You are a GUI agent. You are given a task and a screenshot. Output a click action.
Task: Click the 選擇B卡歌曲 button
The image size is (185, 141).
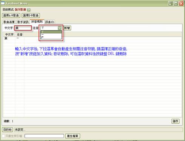(31, 15)
